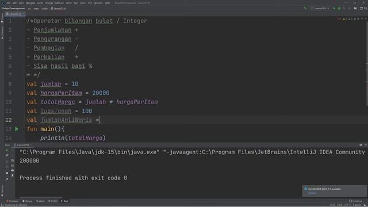Open the Problems tool window tab
This screenshot has width=368, height=207.
click(12, 201)
